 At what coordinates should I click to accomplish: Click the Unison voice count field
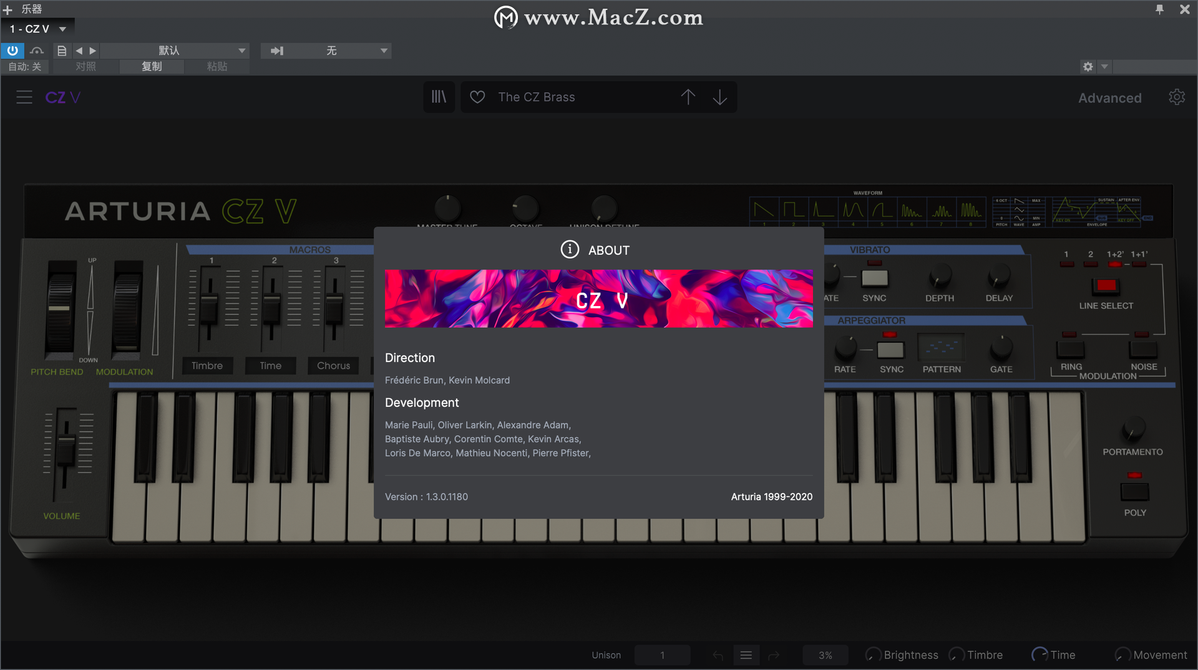click(662, 655)
